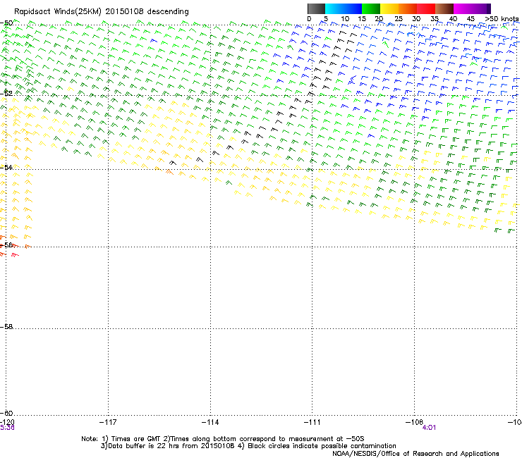This screenshot has width=522, height=458.
Task: Click the -108 longitude axis label
Action: point(414,422)
